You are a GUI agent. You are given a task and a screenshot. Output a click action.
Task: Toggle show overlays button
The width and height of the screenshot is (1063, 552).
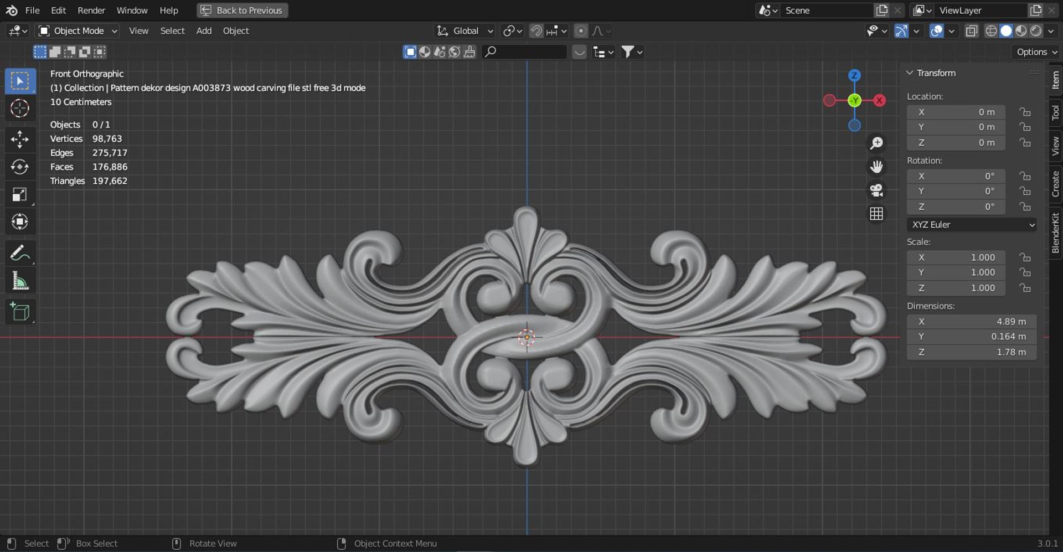coord(936,31)
